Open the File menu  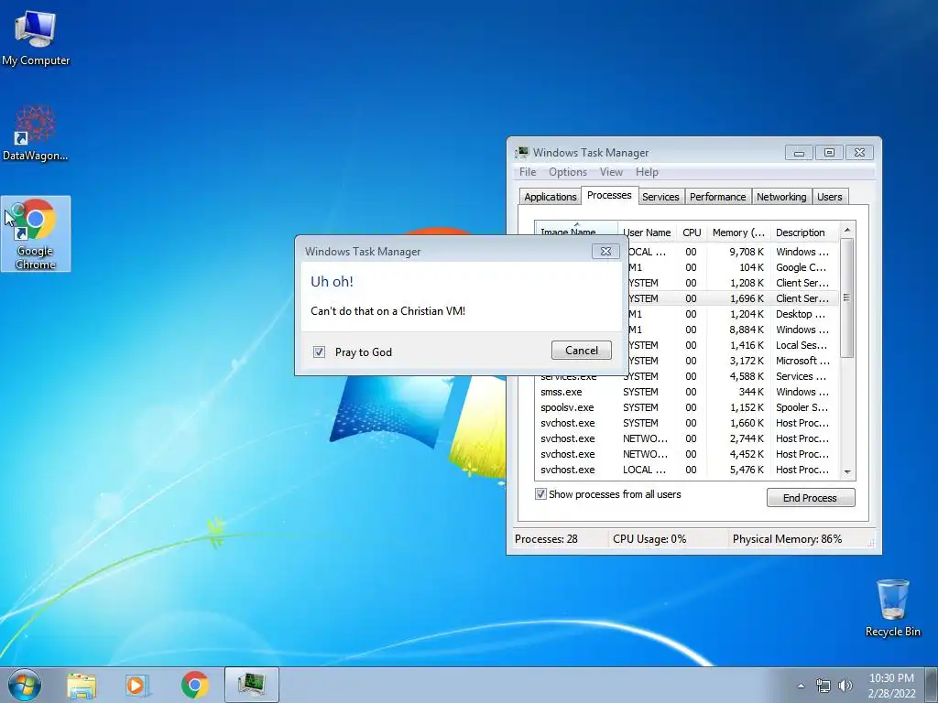tap(528, 172)
